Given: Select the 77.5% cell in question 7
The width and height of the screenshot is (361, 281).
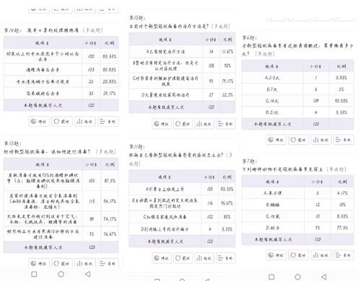Looking at the screenshot, I should 342,228.
